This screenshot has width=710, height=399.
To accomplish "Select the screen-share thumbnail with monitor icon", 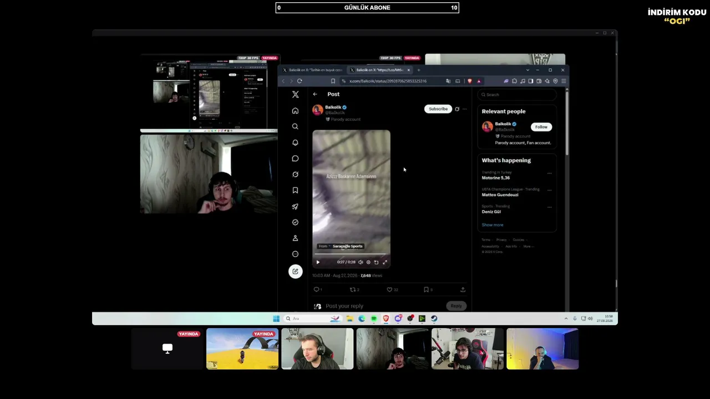I will [168, 349].
